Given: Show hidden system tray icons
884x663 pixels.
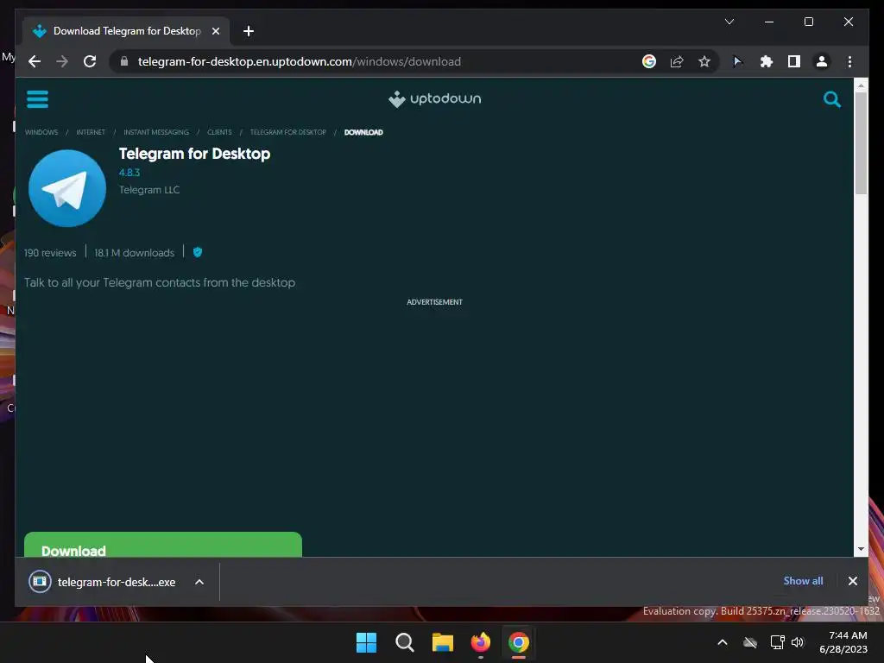Looking at the screenshot, I should [723, 642].
